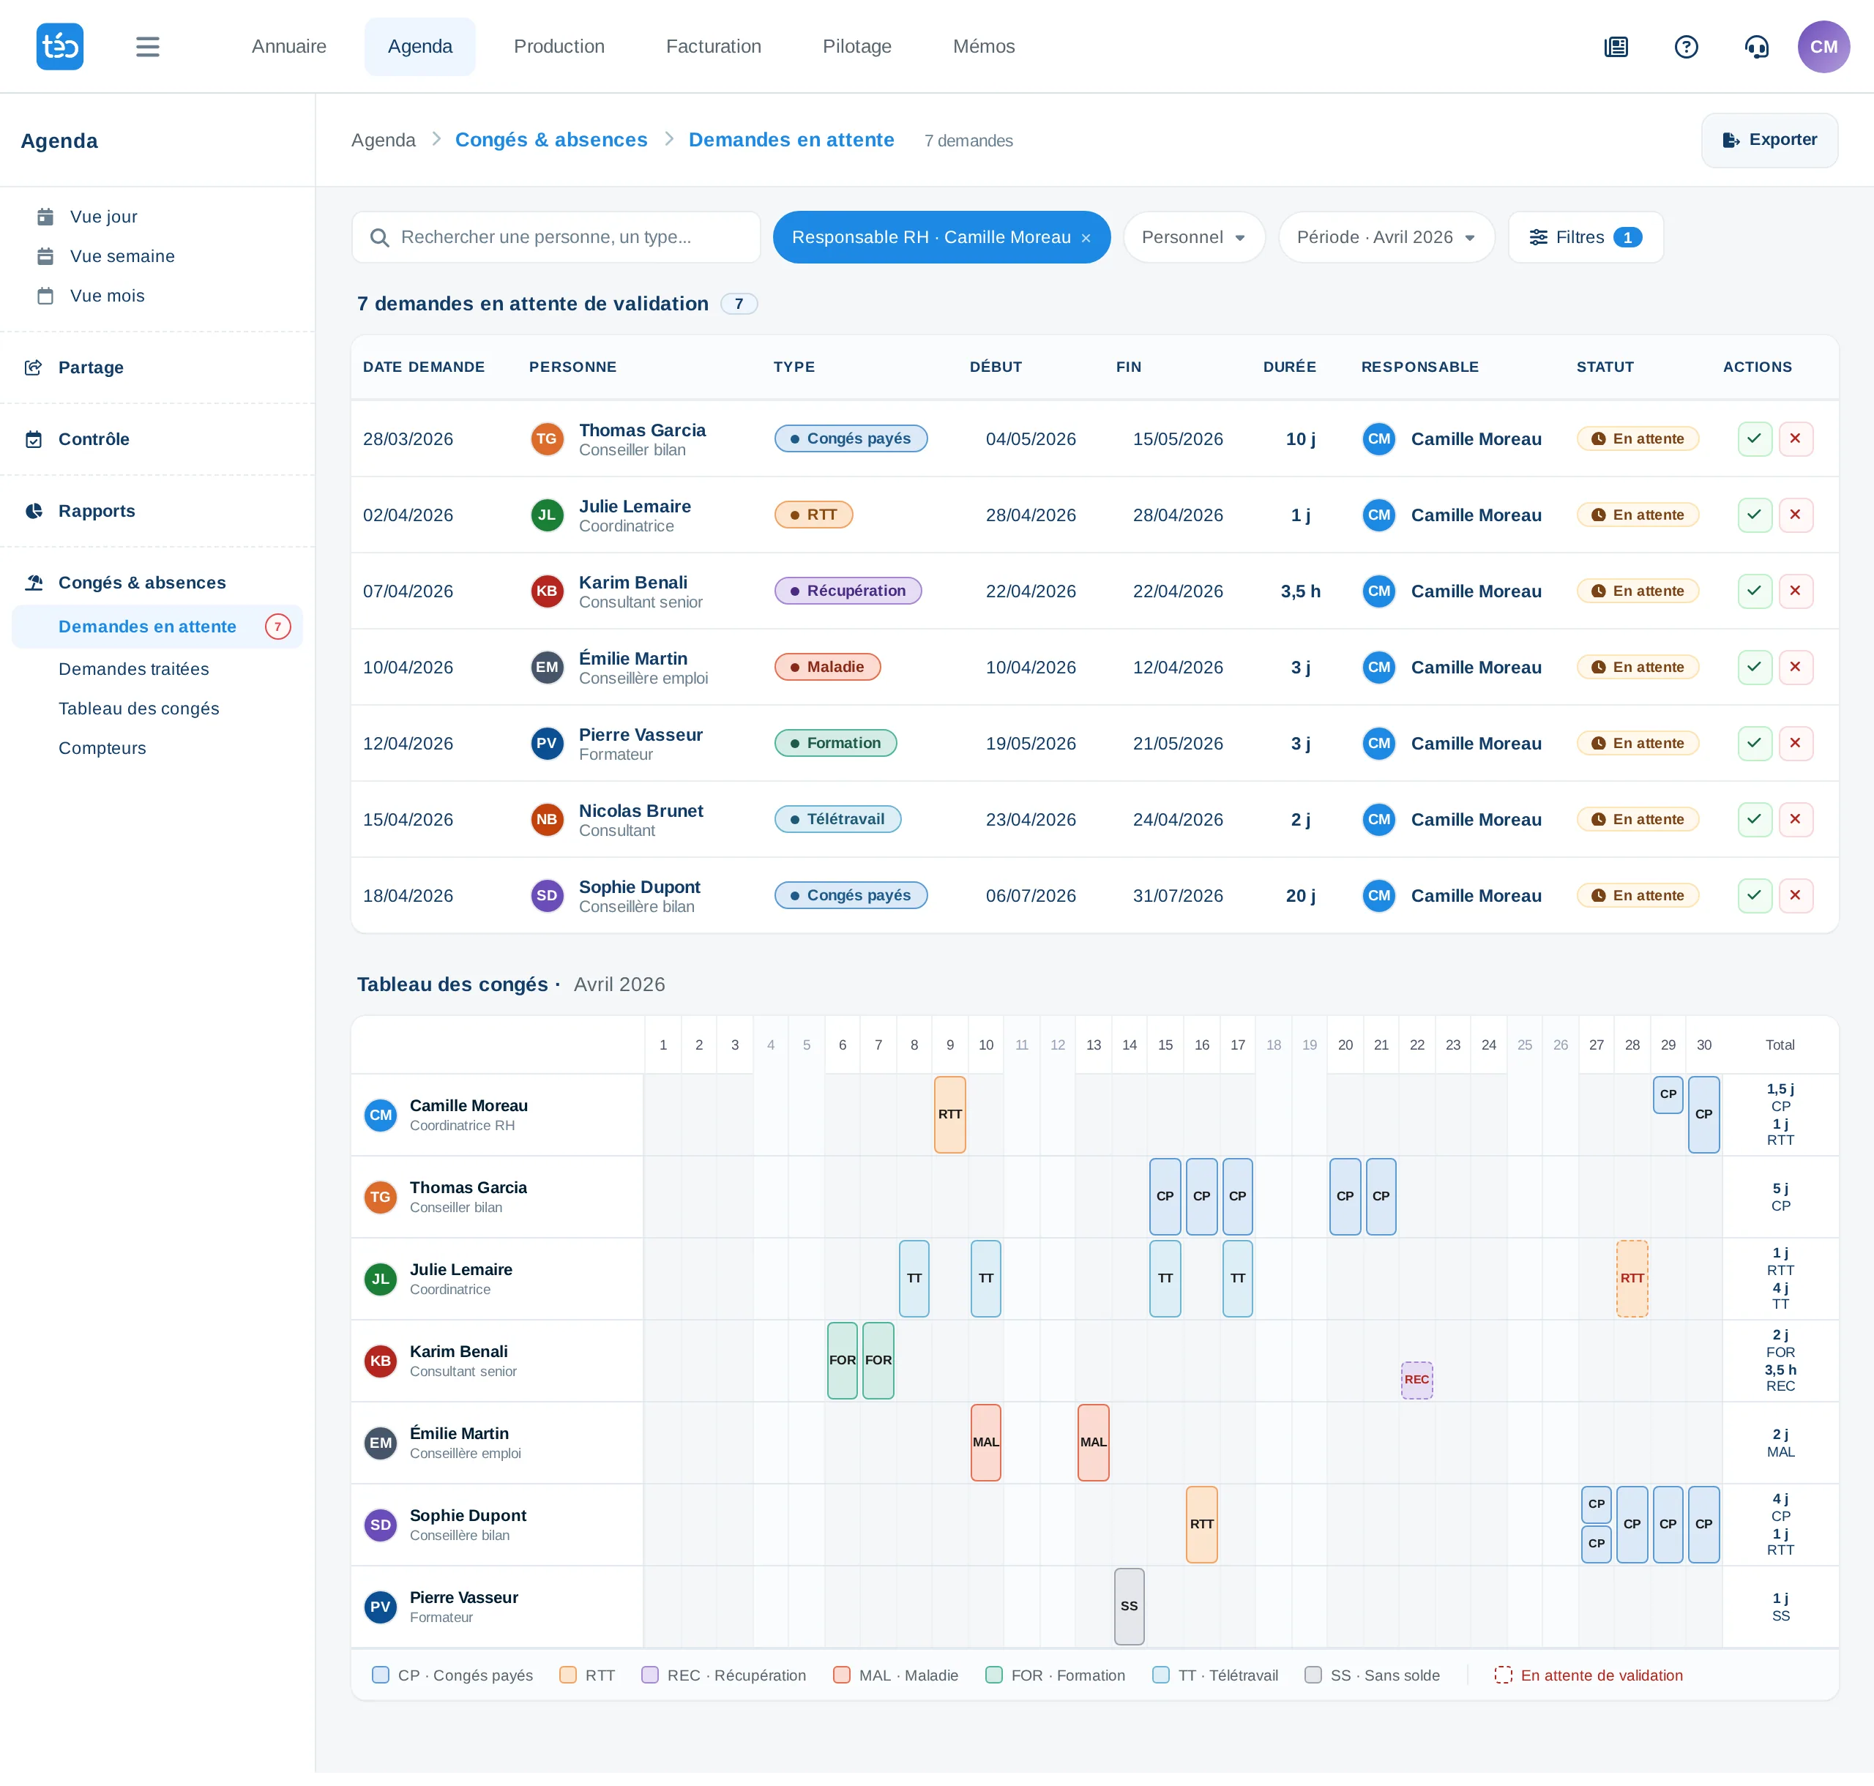This screenshot has width=1874, height=1786.
Task: Open the Facturation tab
Action: coord(713,47)
